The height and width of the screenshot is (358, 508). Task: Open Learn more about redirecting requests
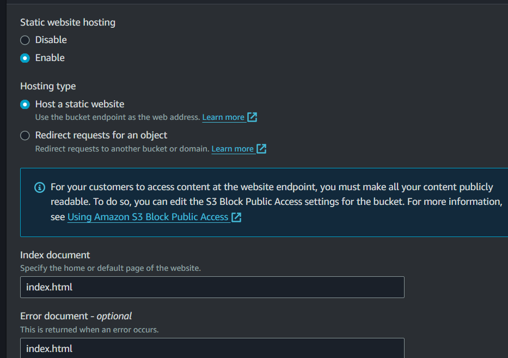click(x=232, y=149)
